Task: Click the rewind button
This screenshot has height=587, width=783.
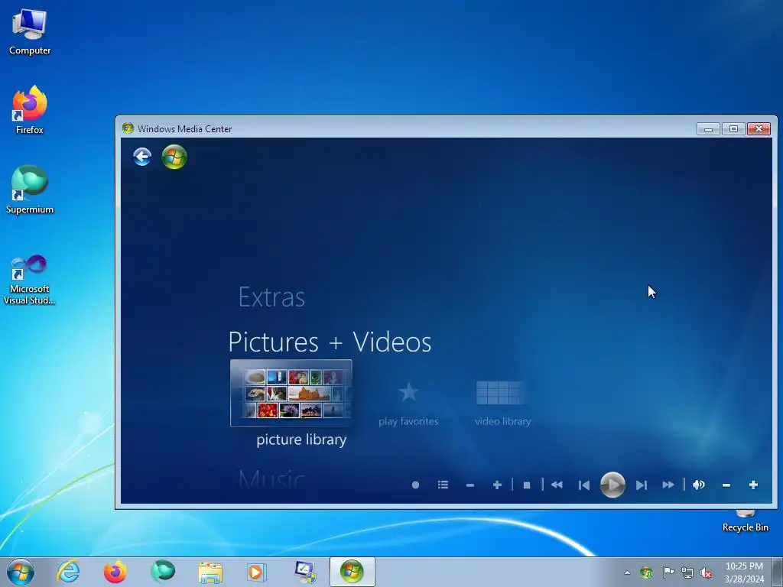Action: 557,485
